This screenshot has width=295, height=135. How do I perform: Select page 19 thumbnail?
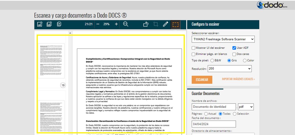pyautogui.click(x=51, y=61)
